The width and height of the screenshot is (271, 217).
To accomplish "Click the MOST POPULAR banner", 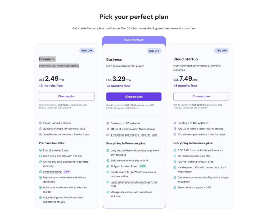I will [x=134, y=40].
